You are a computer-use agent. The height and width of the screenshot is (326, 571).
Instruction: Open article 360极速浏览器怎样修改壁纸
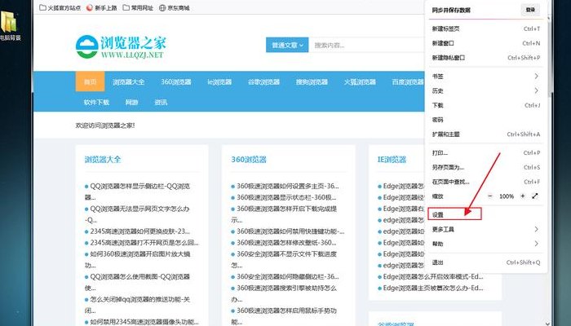click(286, 243)
